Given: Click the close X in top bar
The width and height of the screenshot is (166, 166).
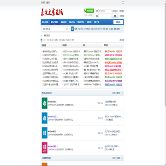Looking at the screenshot, I should [x=123, y=2].
